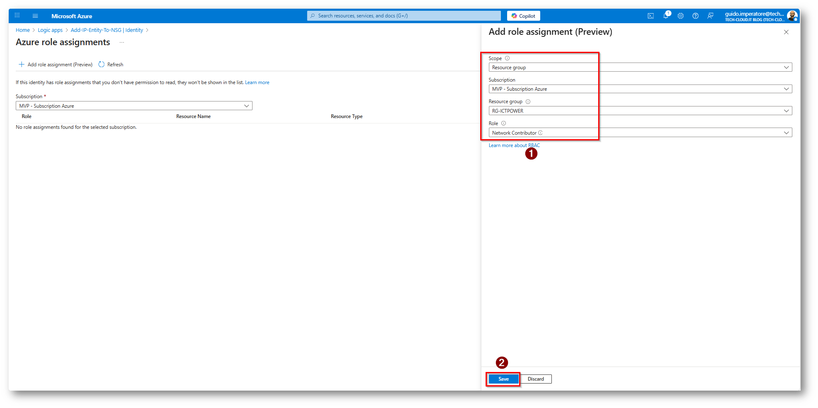Click the Azure search resources box

pyautogui.click(x=404, y=16)
